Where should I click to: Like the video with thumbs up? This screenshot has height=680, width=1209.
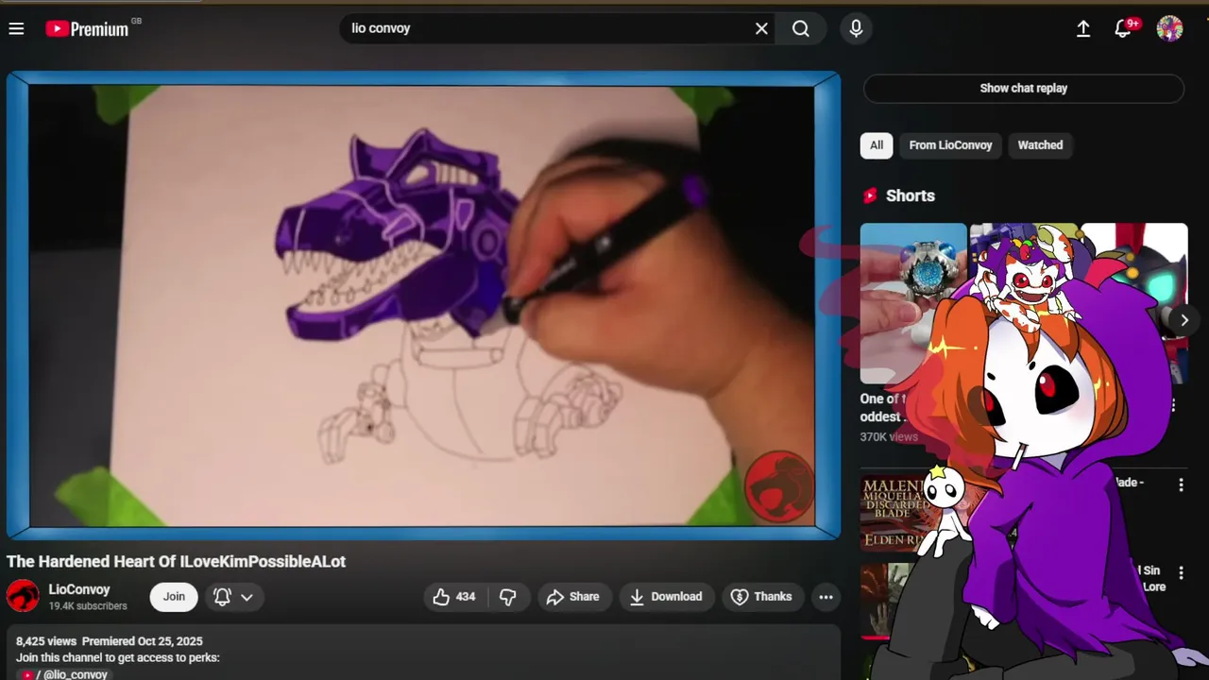point(454,597)
